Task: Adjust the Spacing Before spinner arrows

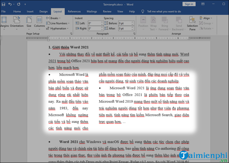Action: 132,23
